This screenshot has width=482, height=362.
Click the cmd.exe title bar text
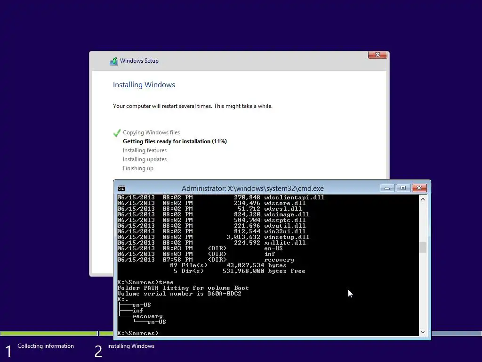click(x=252, y=189)
